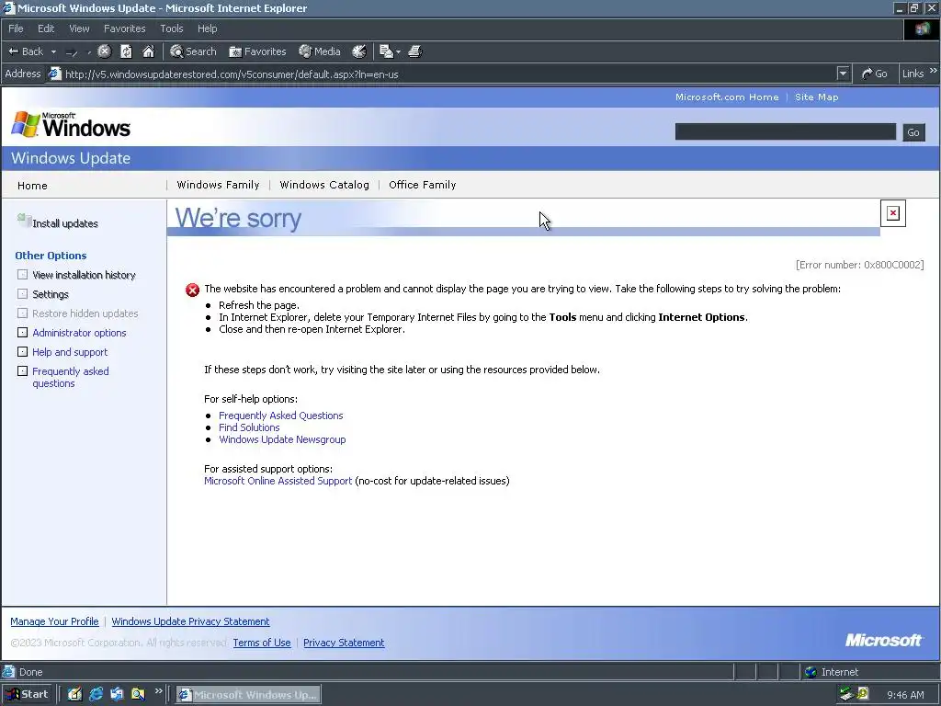
Task: Print the page with printer icon
Action: coord(415,51)
